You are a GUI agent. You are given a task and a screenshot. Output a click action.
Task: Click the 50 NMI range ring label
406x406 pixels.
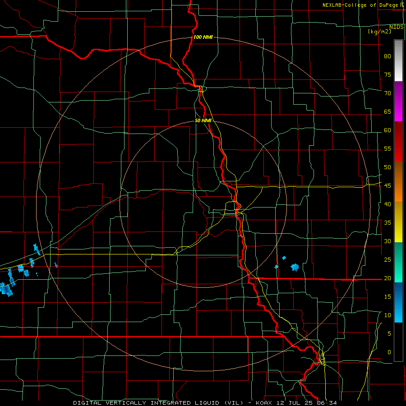pyautogui.click(x=203, y=120)
